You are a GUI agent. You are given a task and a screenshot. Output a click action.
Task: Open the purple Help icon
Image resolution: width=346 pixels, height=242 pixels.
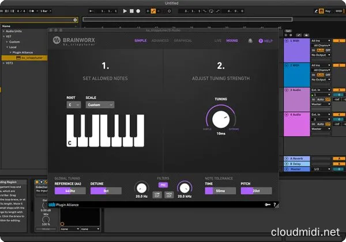(x=261, y=41)
